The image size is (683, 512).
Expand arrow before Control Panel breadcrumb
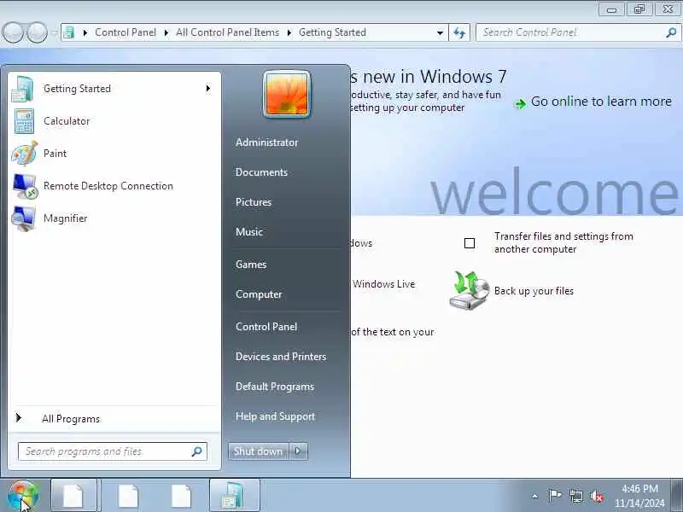(85, 32)
